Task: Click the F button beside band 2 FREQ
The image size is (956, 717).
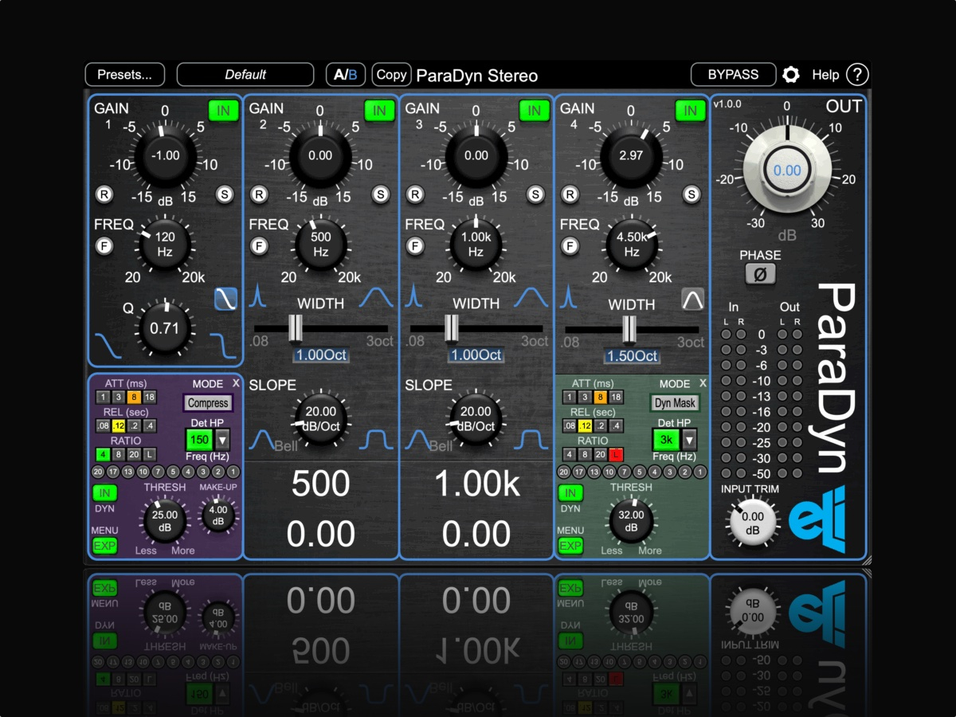Action: click(259, 246)
